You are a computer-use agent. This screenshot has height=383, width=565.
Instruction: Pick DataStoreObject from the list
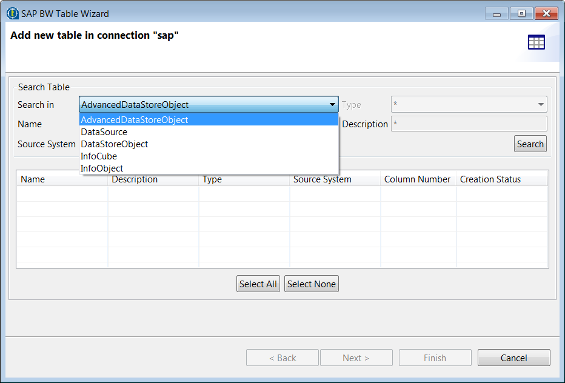coord(115,144)
